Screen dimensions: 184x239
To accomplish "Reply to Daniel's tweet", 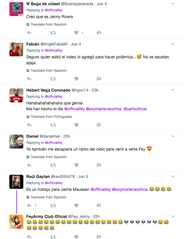I will [x=29, y=165].
